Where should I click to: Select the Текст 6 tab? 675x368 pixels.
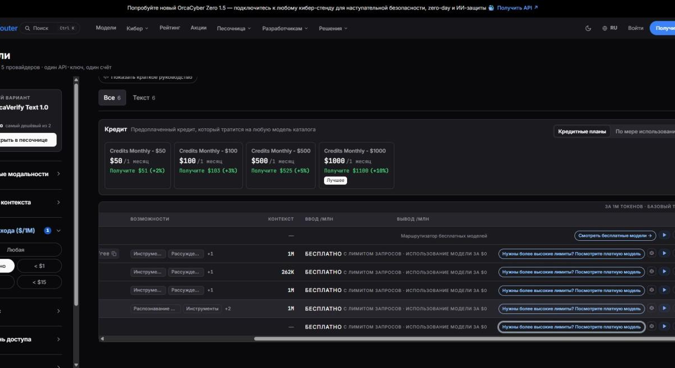coord(144,97)
